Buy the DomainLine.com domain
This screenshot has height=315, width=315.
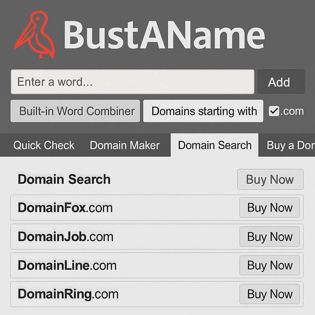270,265
